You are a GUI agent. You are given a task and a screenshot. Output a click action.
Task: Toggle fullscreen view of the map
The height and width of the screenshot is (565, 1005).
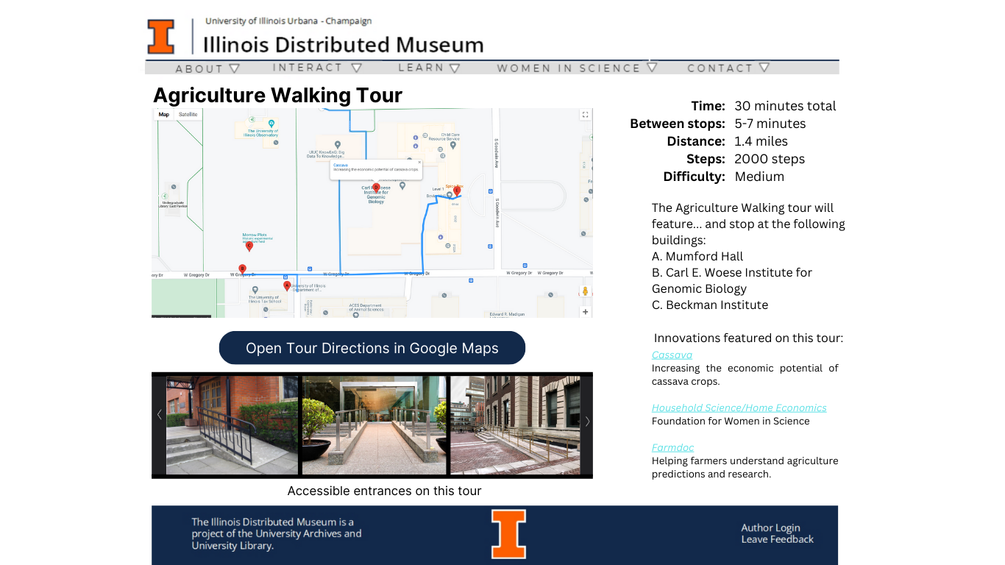pyautogui.click(x=585, y=115)
